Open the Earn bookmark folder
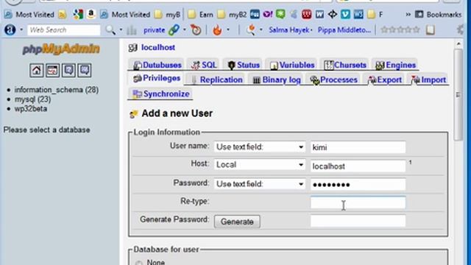The width and height of the screenshot is (471, 265). coord(200,14)
